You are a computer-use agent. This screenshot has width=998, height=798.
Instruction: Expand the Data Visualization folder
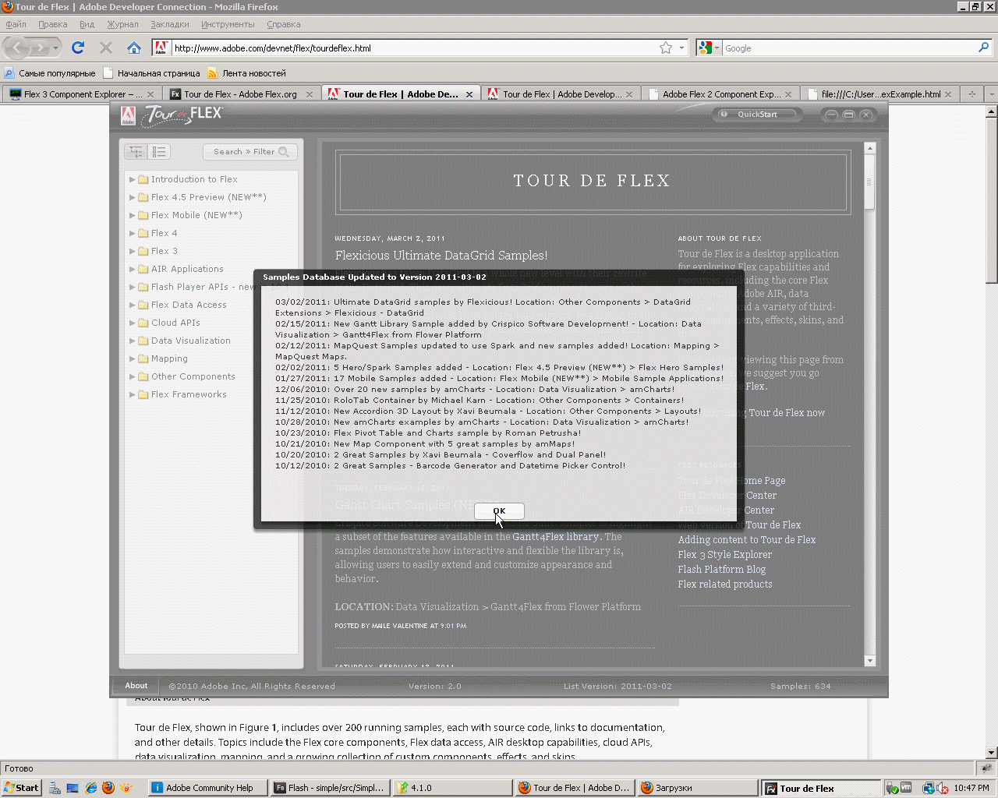133,341
